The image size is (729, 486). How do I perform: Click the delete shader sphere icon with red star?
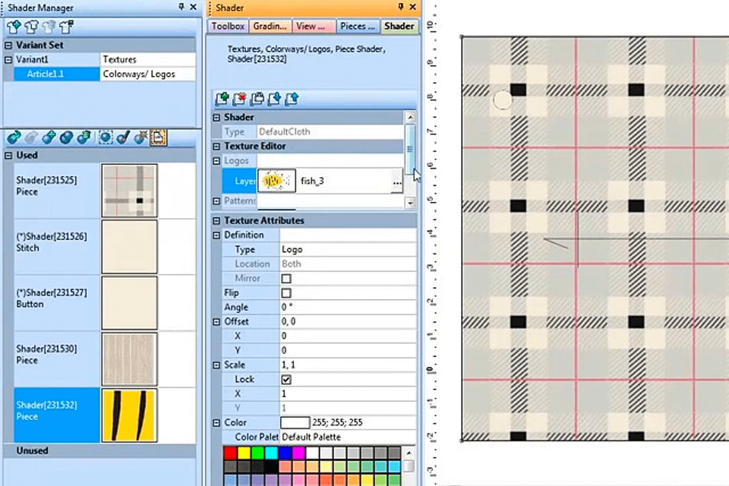[140, 137]
